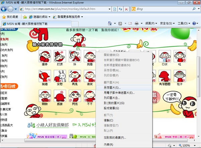Click the 傻笑 monkey emoticon

click(x=90, y=76)
